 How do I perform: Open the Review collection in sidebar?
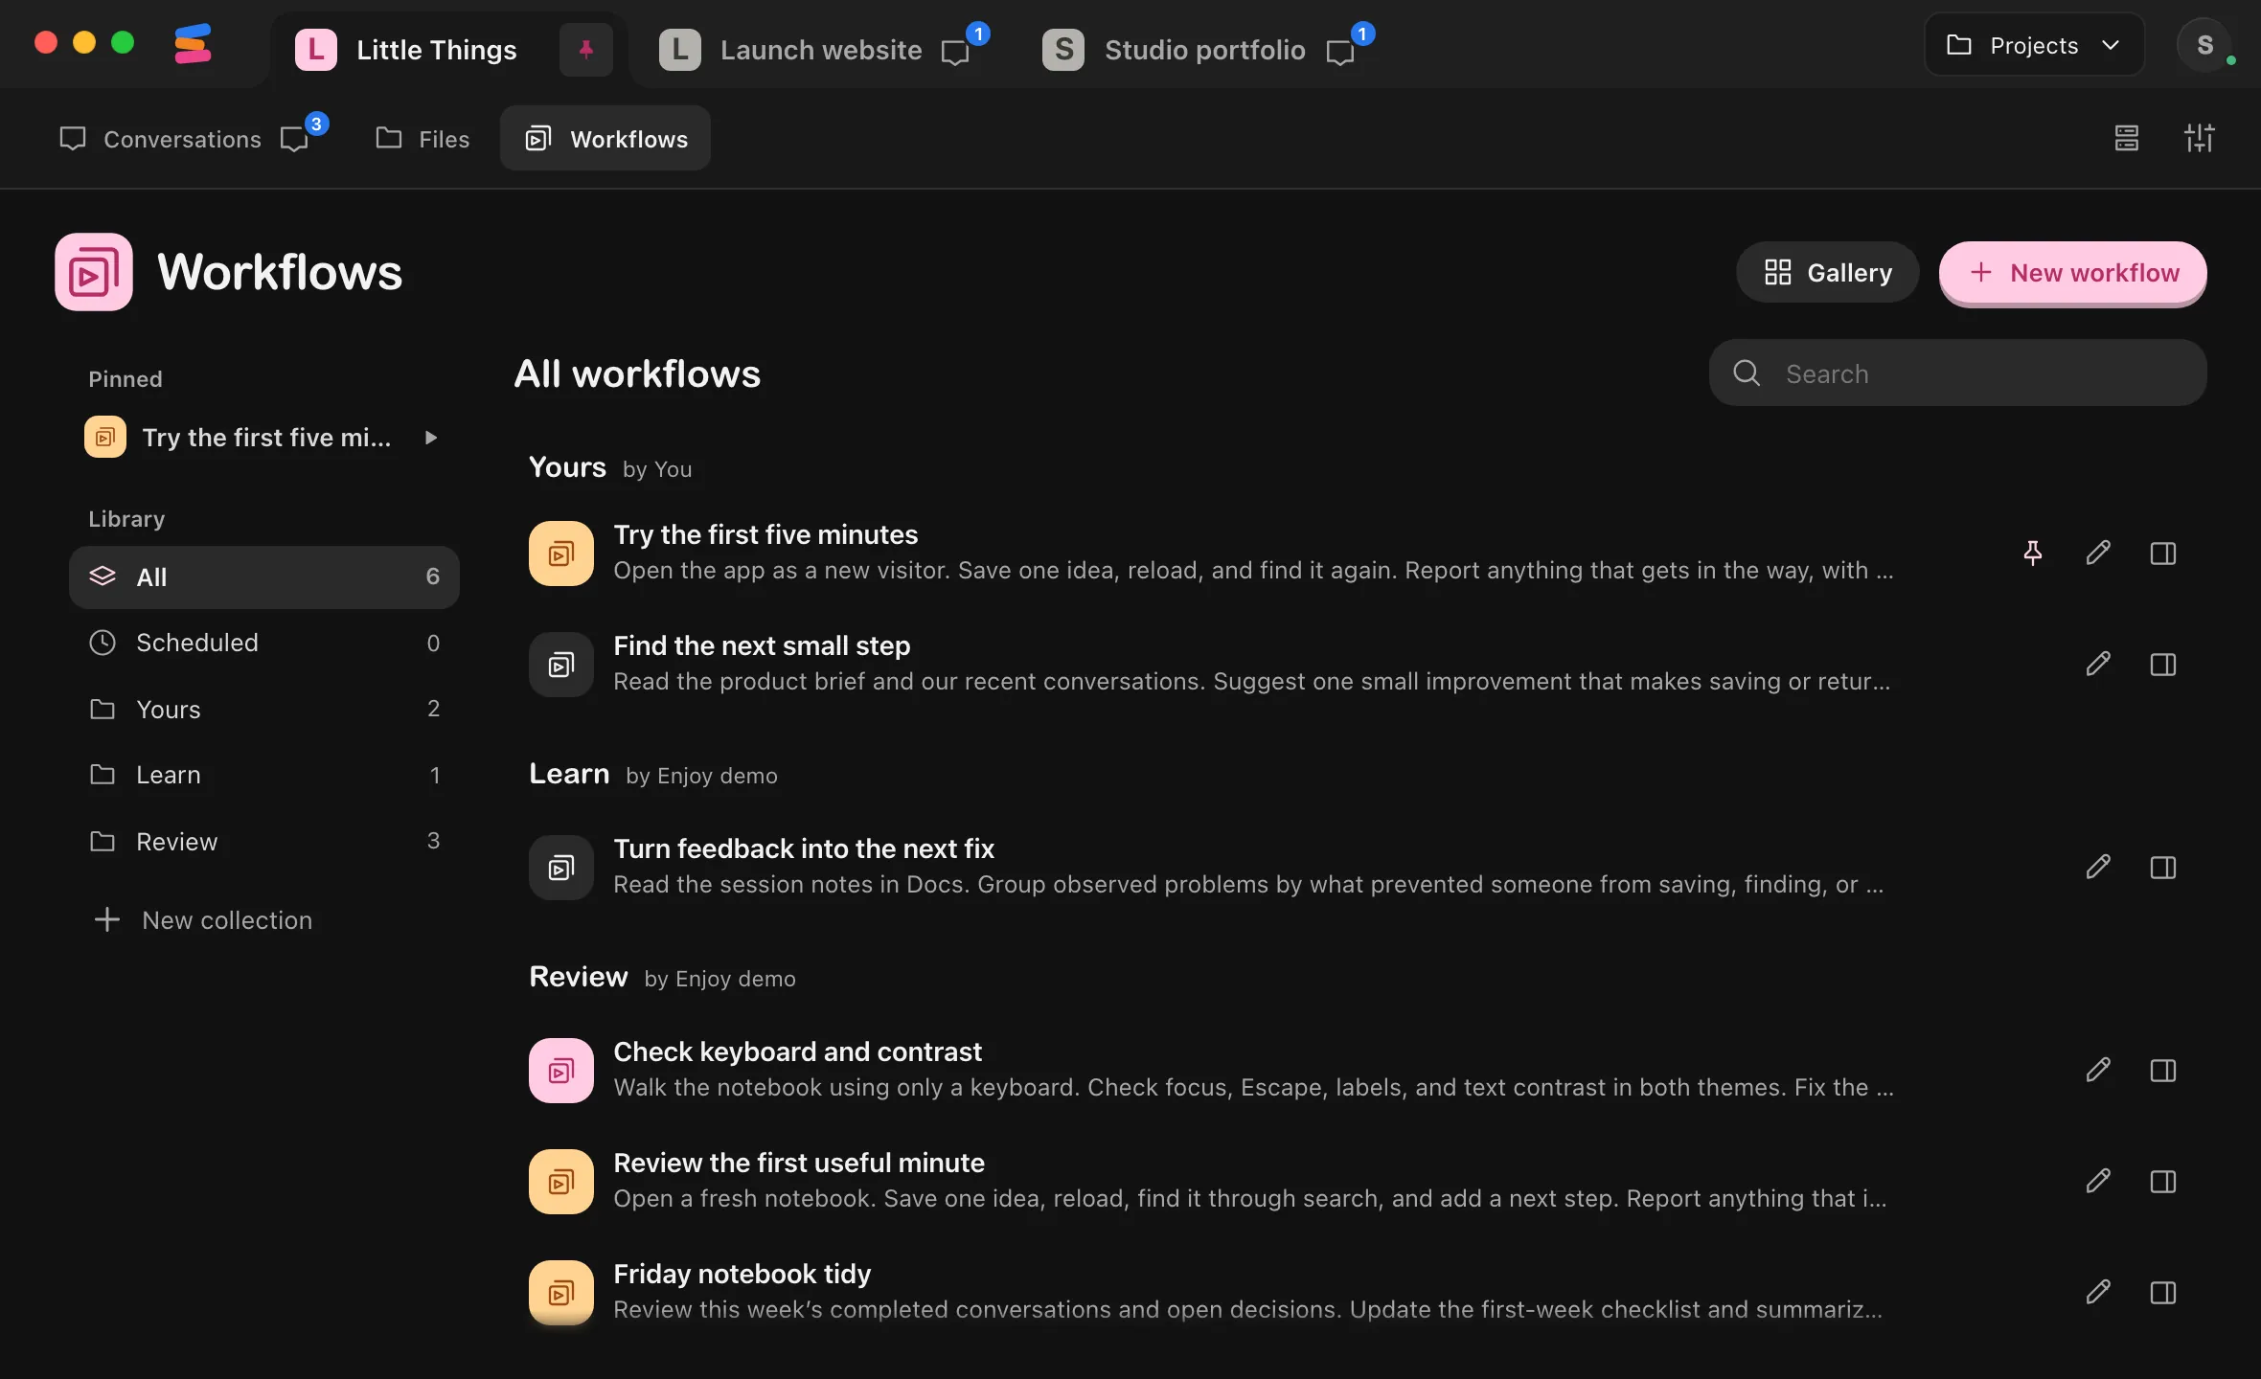[x=264, y=842]
